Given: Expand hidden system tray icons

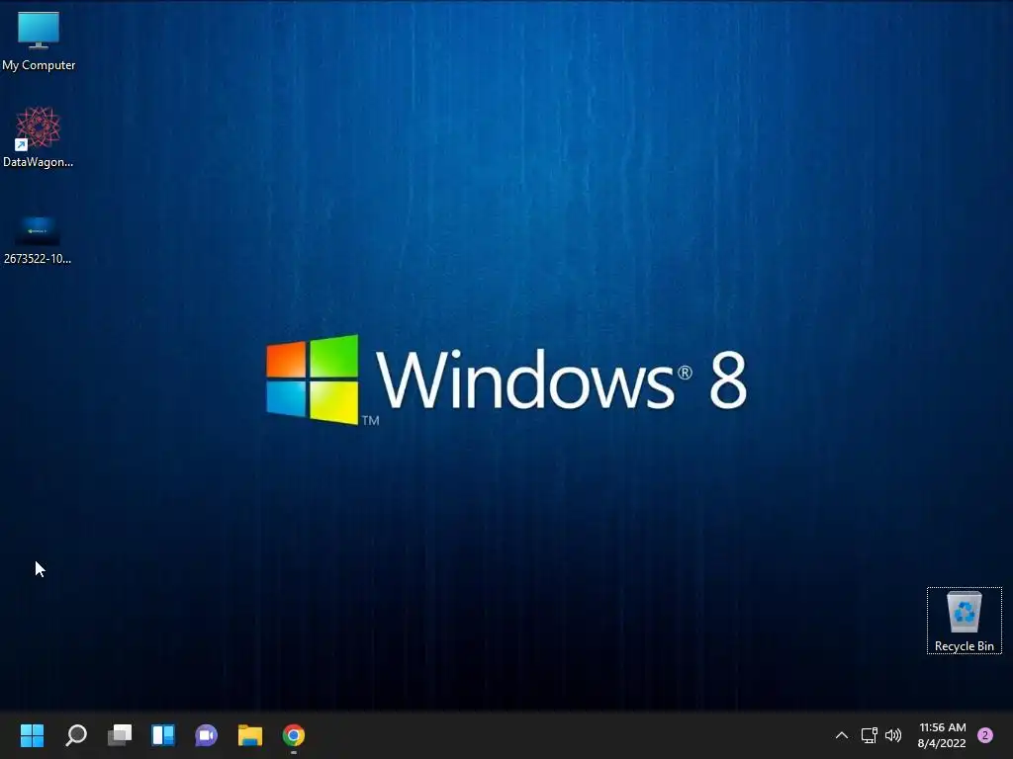Looking at the screenshot, I should point(842,735).
